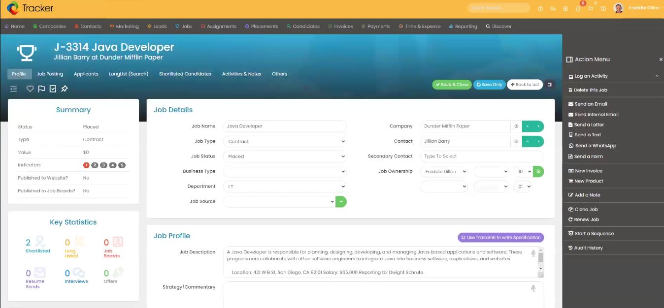Click green icon beside Job Ownership row
This screenshot has width=664, height=308.
(538, 171)
